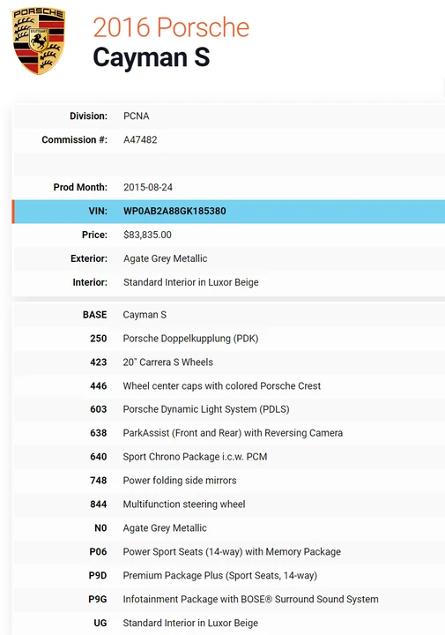The height and width of the screenshot is (635, 445).
Task: Click option code 'P9D'
Action: click(98, 575)
